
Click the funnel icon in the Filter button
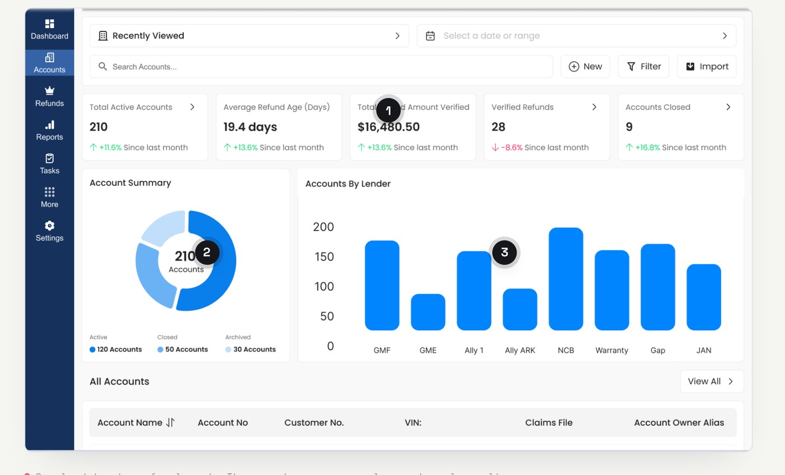click(x=631, y=66)
